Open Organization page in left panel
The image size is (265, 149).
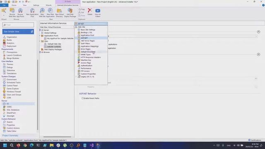point(12,37)
